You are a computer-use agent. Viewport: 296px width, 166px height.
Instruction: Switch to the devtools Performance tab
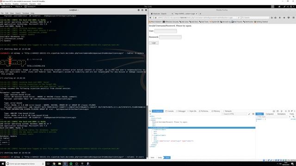(203, 111)
